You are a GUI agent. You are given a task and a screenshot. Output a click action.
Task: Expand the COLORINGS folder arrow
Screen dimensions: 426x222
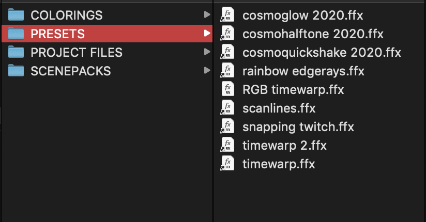point(207,15)
